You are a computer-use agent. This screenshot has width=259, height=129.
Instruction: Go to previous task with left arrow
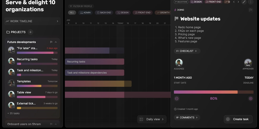234,2
